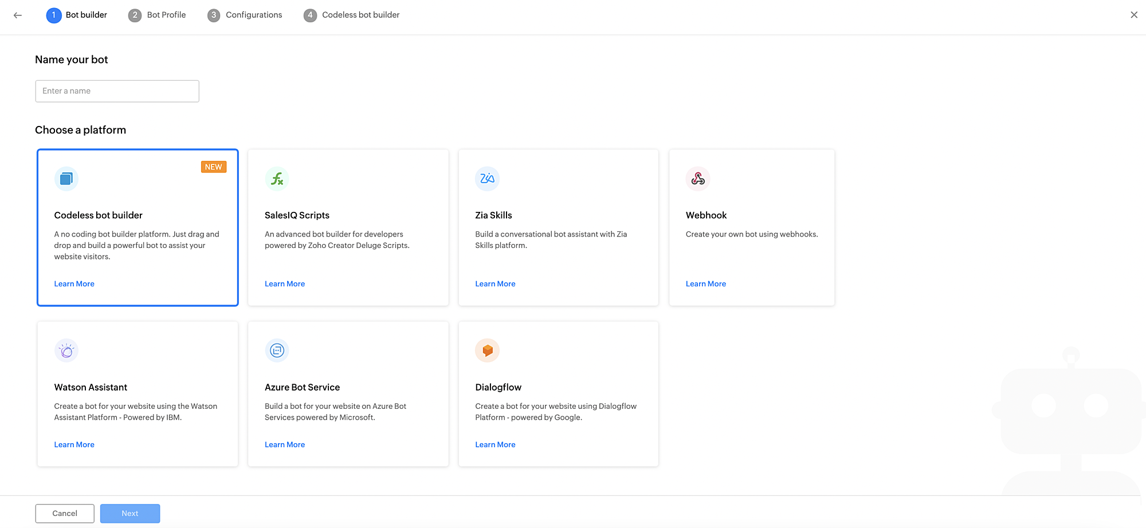Select the Codeless bot builder card title
Screen dimensions: 1146x528
coord(98,215)
